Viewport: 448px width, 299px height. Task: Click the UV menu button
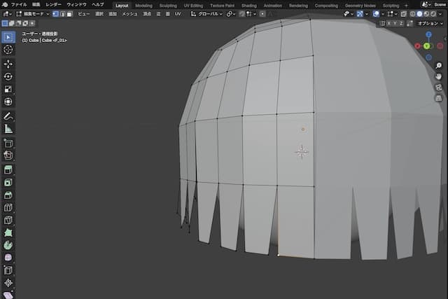click(177, 13)
